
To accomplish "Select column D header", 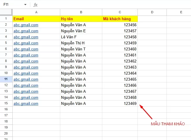I will [152, 12].
